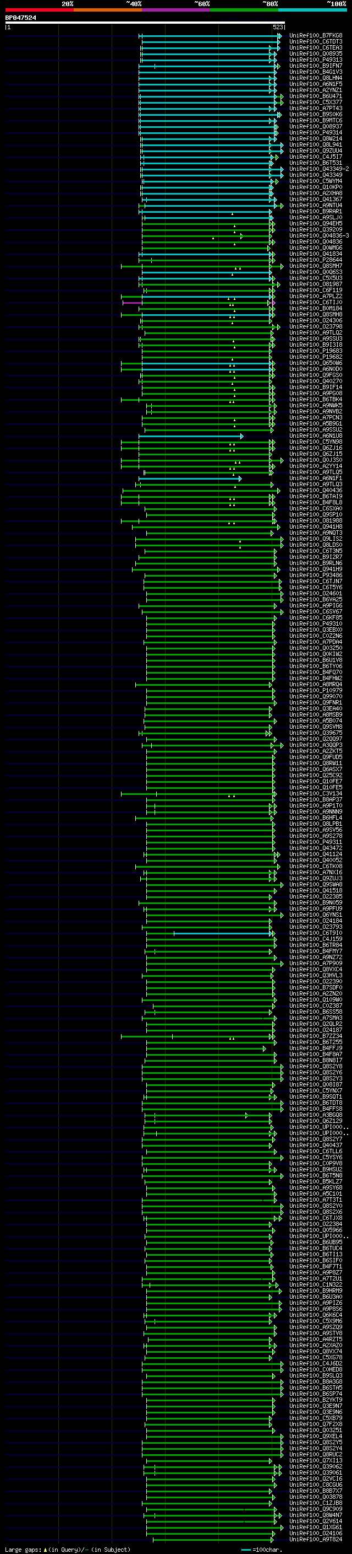
Task: Click the orange ~40% identity legend segment
Action: [x=108, y=10]
